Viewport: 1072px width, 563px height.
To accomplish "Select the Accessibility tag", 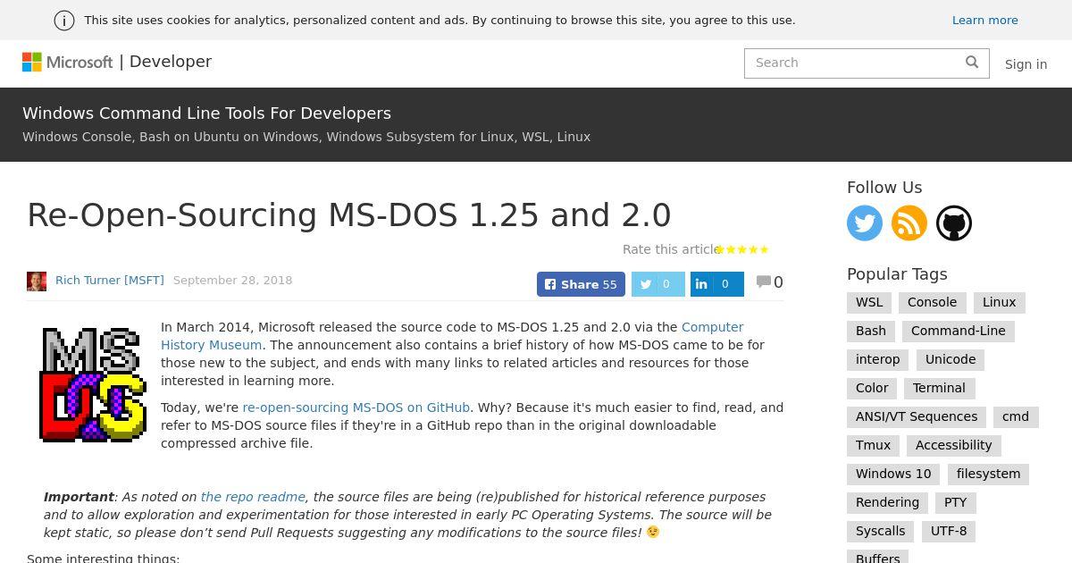I will [954, 446].
